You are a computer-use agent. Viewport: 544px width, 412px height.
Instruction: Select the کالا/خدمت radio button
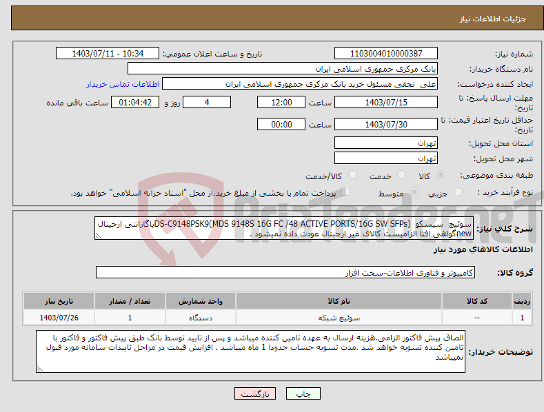click(352, 175)
